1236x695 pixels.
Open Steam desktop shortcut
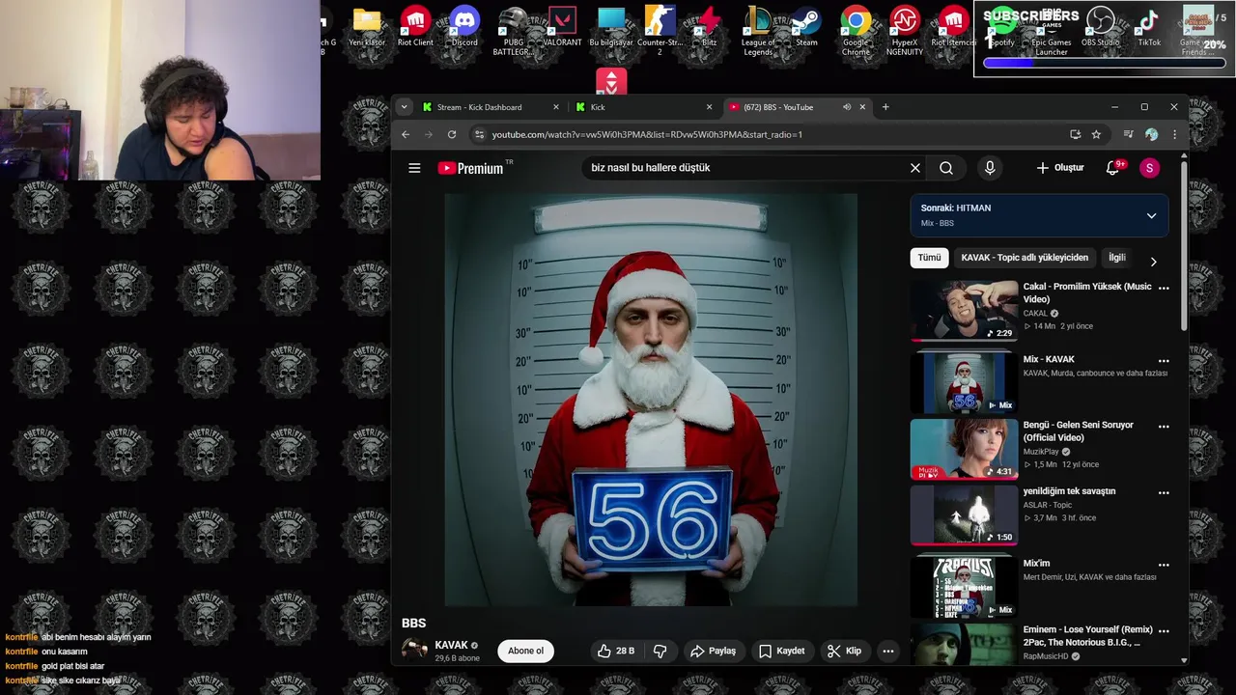tap(806, 28)
